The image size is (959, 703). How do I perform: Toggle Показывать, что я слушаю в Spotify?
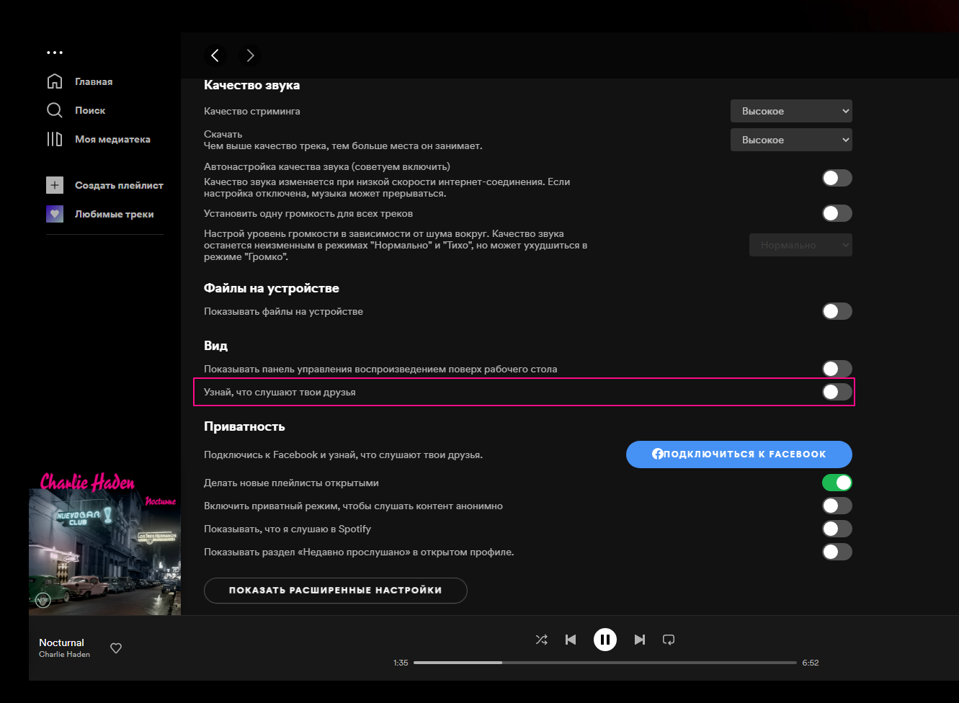(x=837, y=529)
